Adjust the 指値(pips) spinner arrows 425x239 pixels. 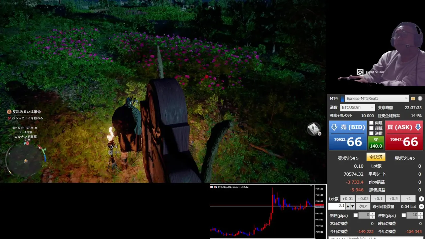(x=372, y=215)
